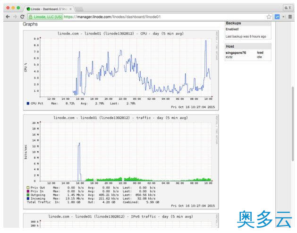Open a new tab with the blank tab button
Viewport: 297px width, 233px height.
tap(79, 9)
